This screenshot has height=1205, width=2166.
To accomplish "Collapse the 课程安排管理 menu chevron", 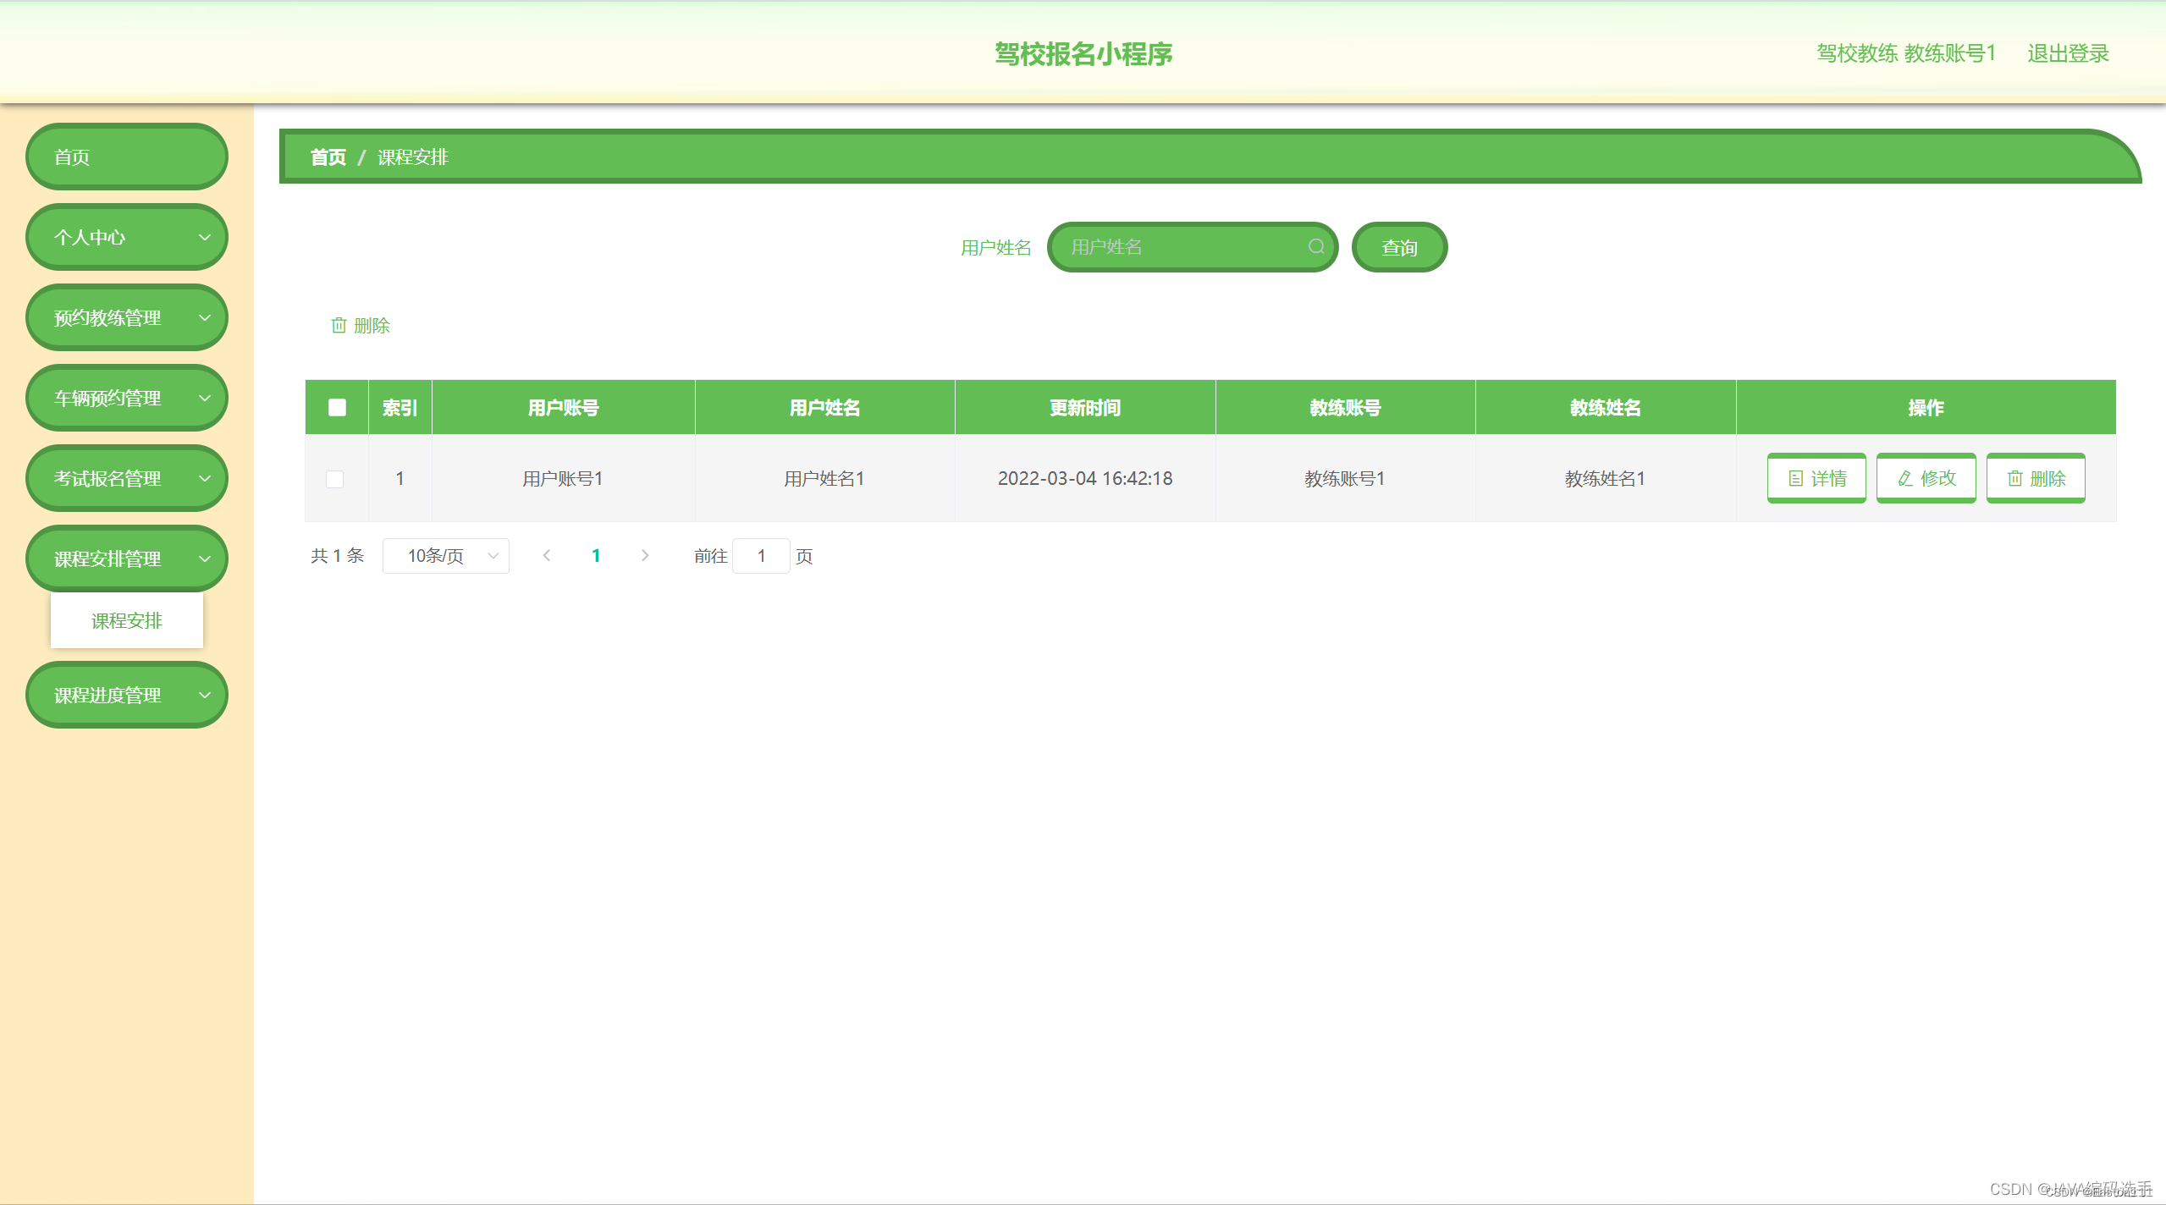I will tap(205, 558).
